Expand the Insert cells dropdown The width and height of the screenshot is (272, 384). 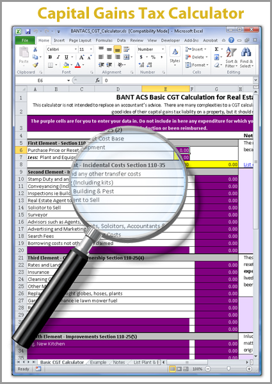(x=205, y=49)
